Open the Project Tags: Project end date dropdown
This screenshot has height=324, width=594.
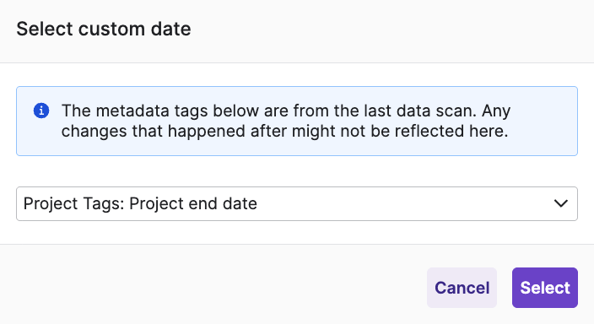pyautogui.click(x=297, y=203)
